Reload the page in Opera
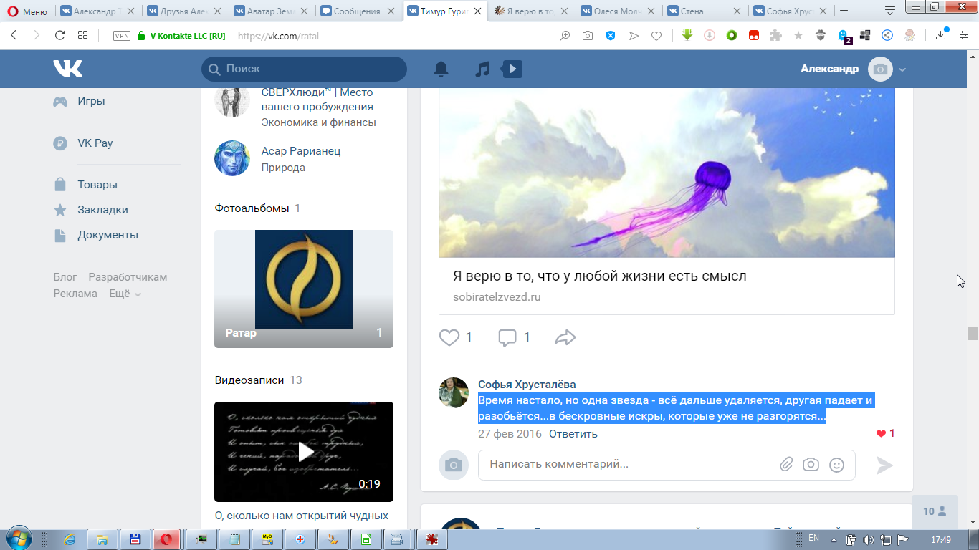This screenshot has height=550, width=979. [60, 35]
